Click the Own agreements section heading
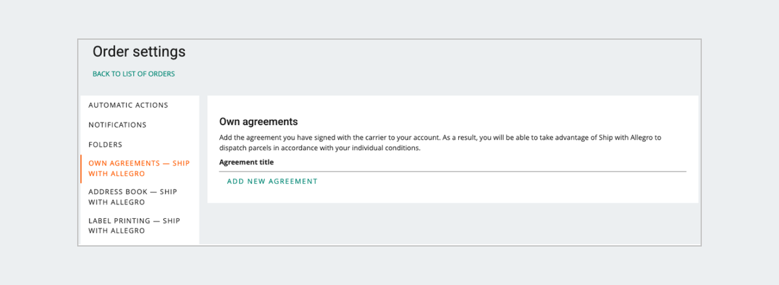This screenshot has height=285, width=779. tap(258, 121)
